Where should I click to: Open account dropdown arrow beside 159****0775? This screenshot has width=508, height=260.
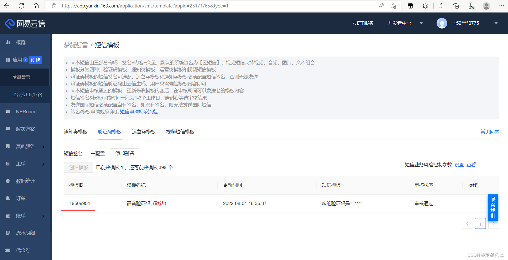(496, 23)
